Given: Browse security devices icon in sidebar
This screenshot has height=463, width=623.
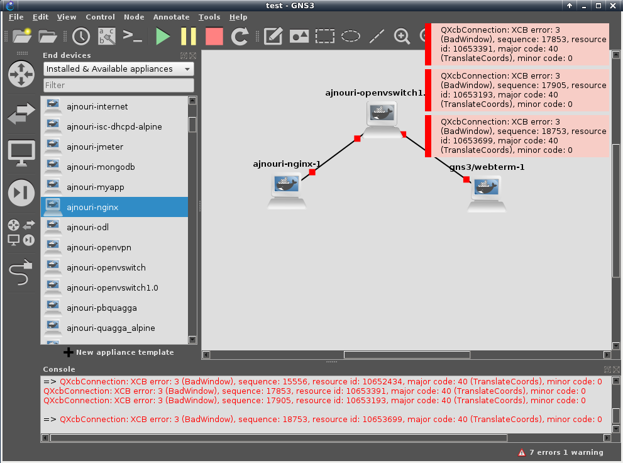Looking at the screenshot, I should [x=21, y=192].
